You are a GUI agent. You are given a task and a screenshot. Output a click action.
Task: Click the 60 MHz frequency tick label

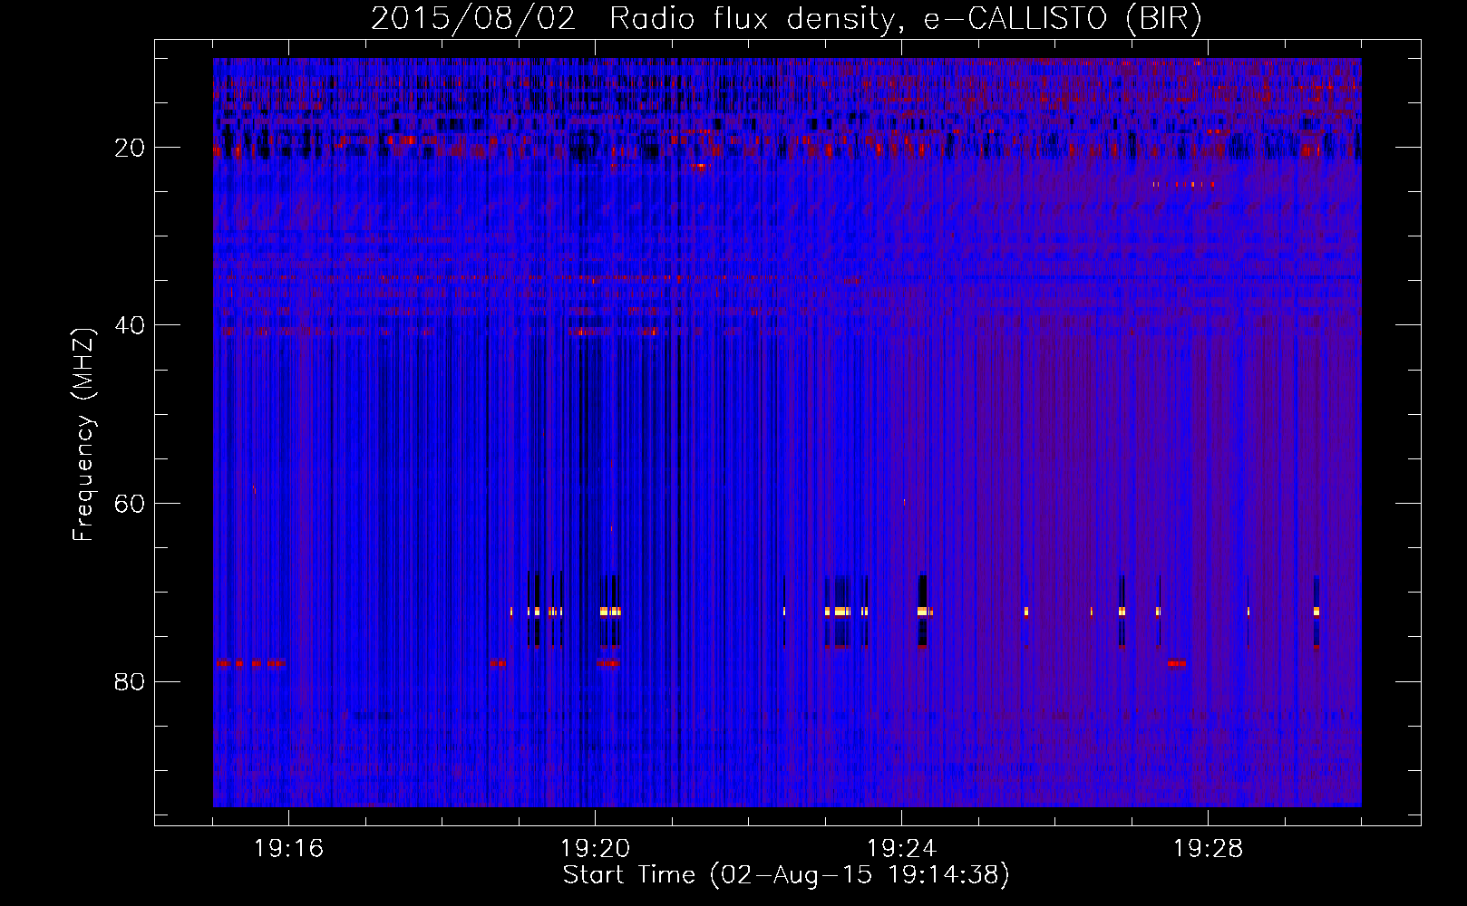(x=130, y=504)
